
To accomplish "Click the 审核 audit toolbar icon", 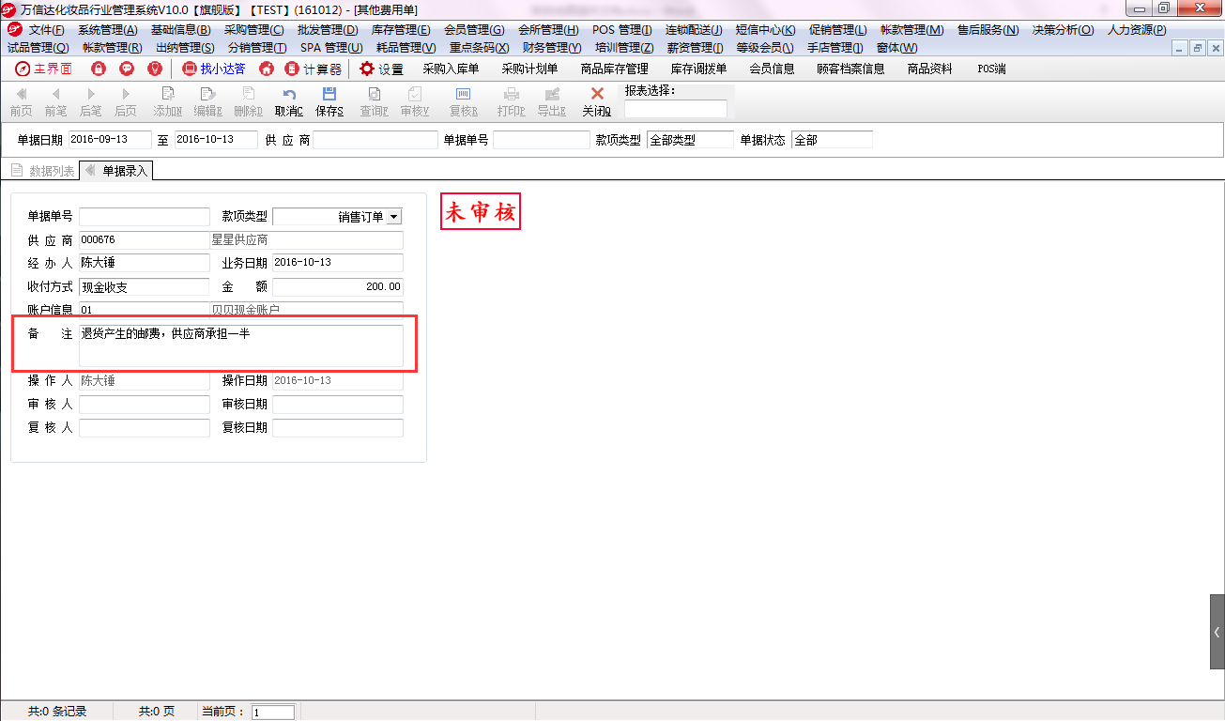I will (x=415, y=102).
